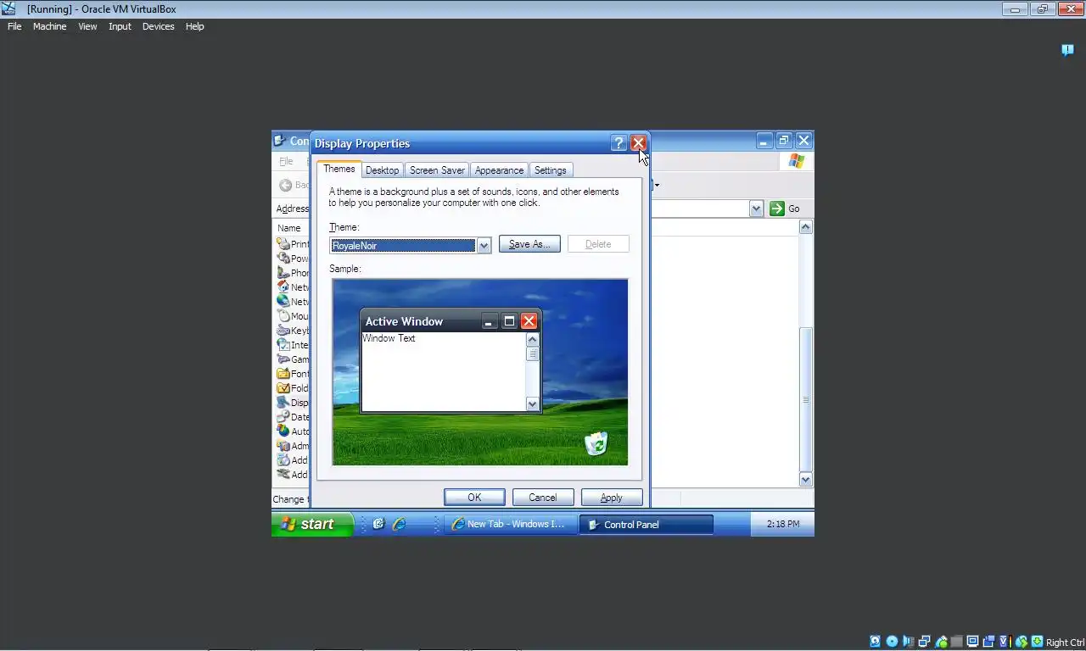Viewport: 1086px width, 651px height.
Task: Select the Fonts folder icon in Control Panel
Action: [283, 374]
